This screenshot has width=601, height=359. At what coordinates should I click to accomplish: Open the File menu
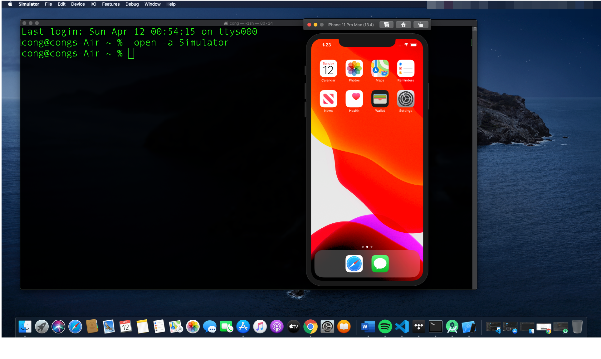48,4
